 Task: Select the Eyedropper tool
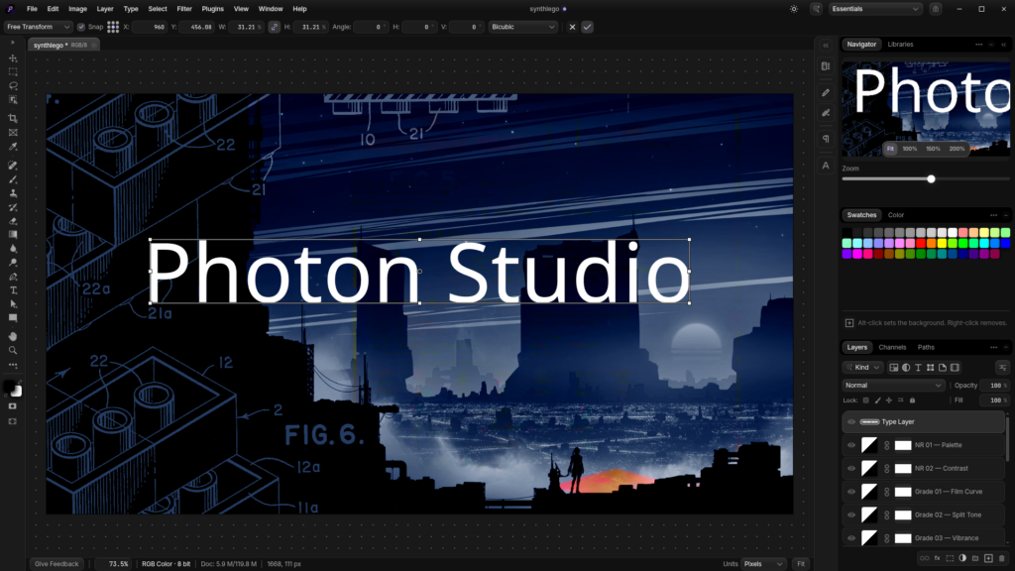pyautogui.click(x=13, y=147)
